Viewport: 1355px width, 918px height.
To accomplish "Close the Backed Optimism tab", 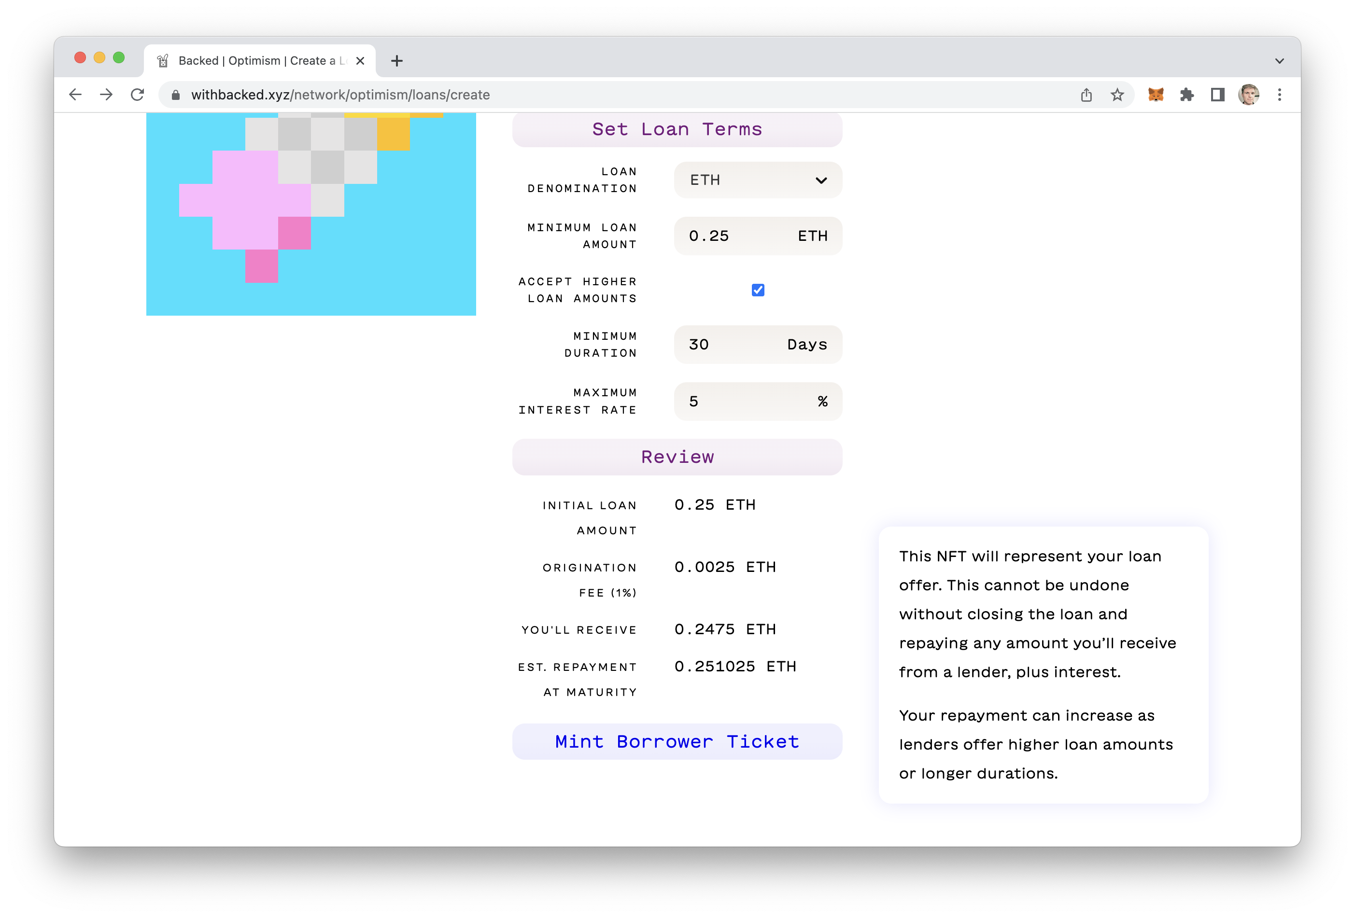I will tap(360, 61).
